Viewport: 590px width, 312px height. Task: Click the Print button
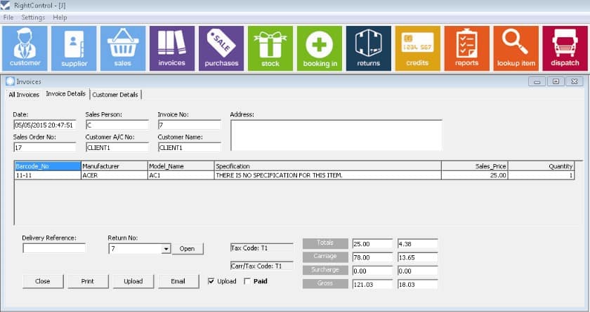[88, 281]
